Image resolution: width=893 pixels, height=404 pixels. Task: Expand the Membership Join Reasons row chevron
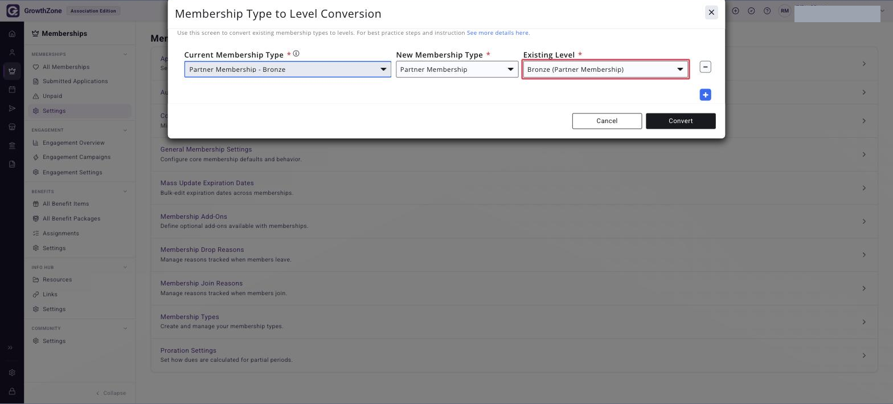click(x=864, y=288)
